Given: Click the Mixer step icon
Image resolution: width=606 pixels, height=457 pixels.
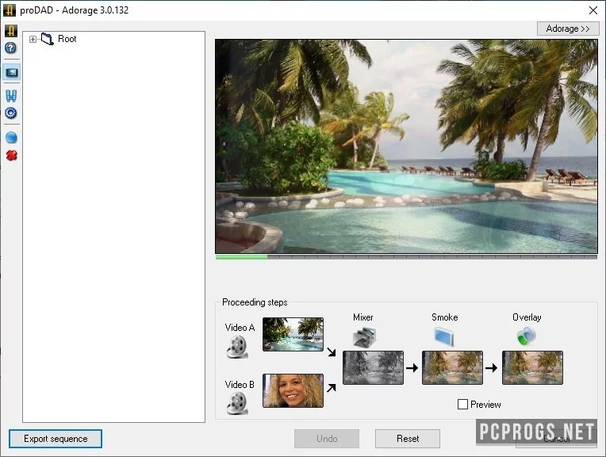Looking at the screenshot, I should (x=364, y=336).
